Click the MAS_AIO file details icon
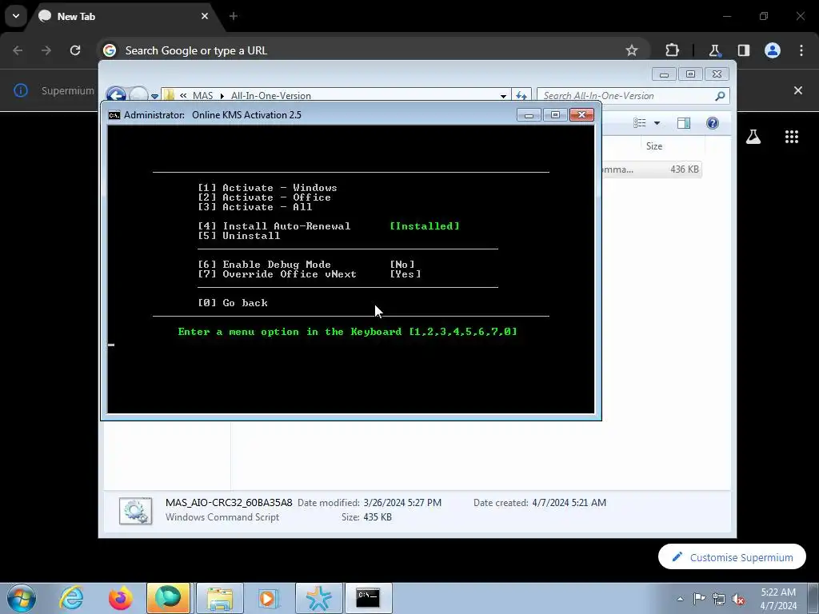 tap(135, 511)
